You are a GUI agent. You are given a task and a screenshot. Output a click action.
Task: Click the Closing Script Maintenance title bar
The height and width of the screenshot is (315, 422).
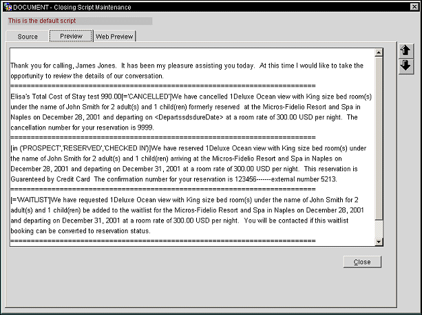[x=207, y=6]
